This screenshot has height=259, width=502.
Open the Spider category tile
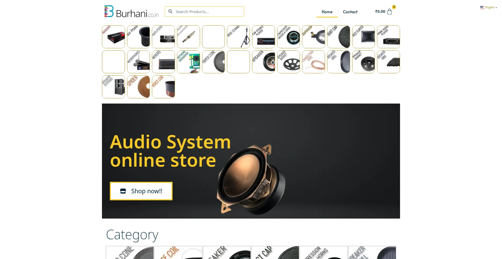pos(138,87)
